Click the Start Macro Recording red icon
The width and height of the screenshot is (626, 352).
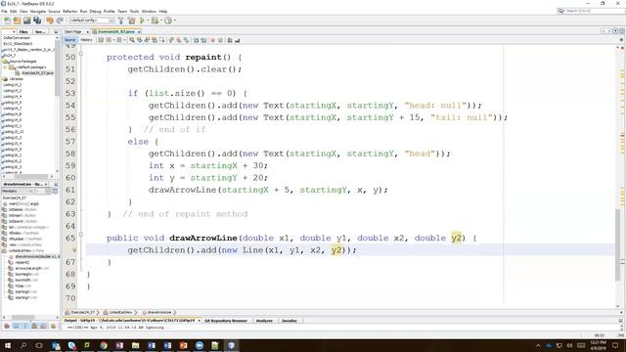coord(212,40)
